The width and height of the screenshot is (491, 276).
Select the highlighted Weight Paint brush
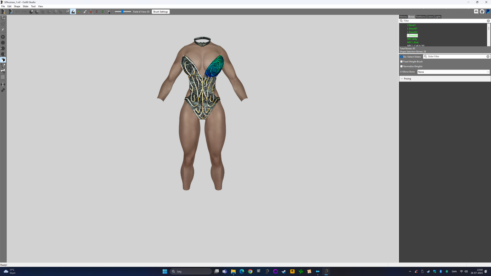click(x=73, y=12)
